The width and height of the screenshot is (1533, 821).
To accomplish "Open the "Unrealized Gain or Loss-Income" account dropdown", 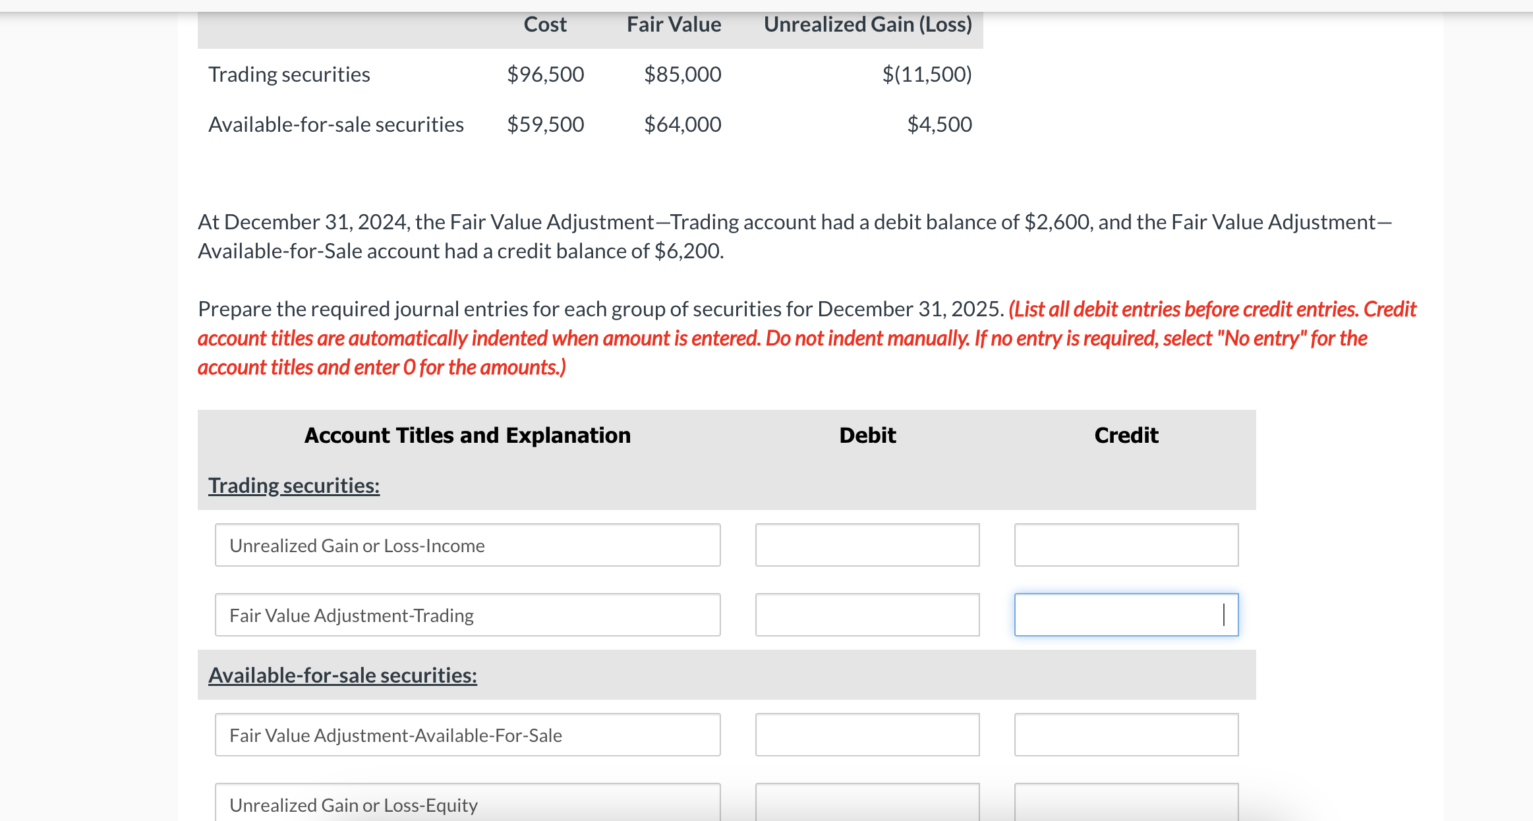I will (x=467, y=545).
